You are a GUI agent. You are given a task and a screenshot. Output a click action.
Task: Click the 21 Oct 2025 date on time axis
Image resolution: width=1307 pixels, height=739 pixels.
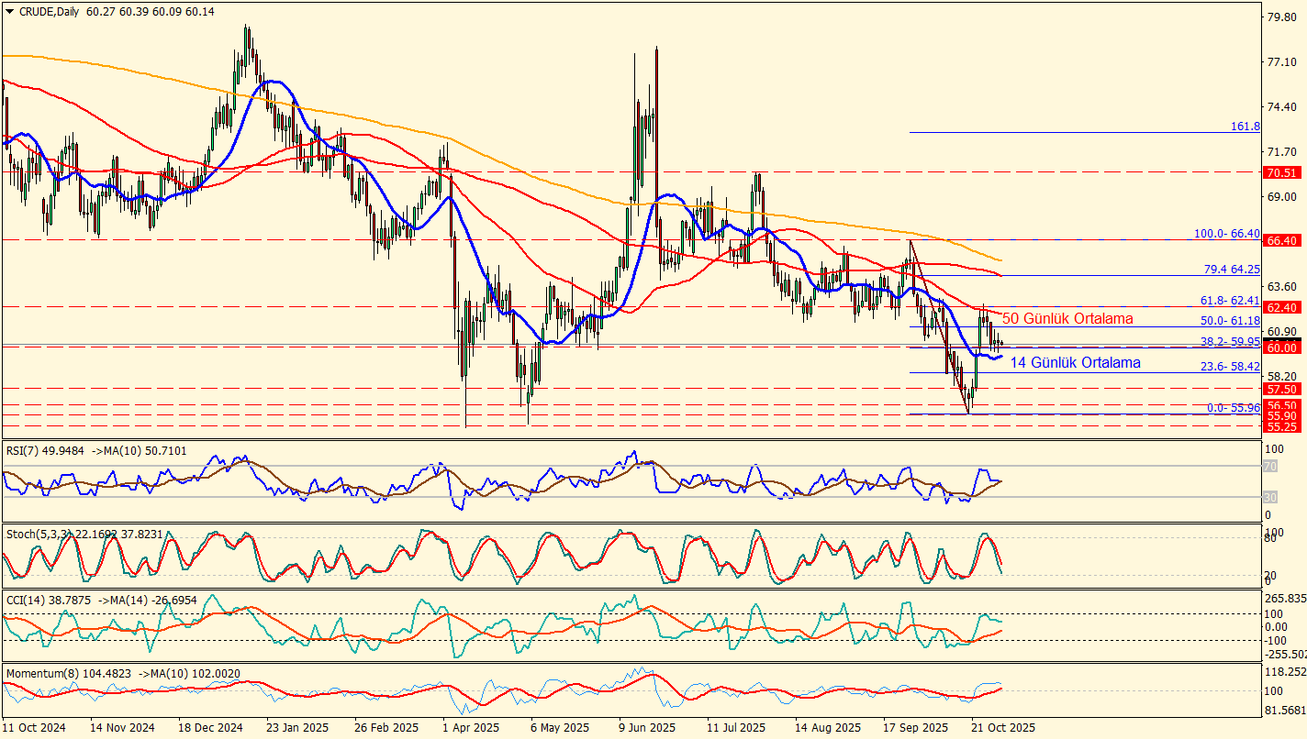tap(1003, 727)
